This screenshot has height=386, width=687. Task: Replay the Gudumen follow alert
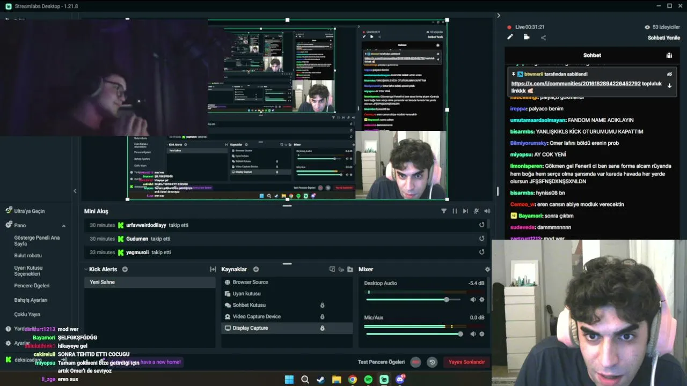point(482,239)
